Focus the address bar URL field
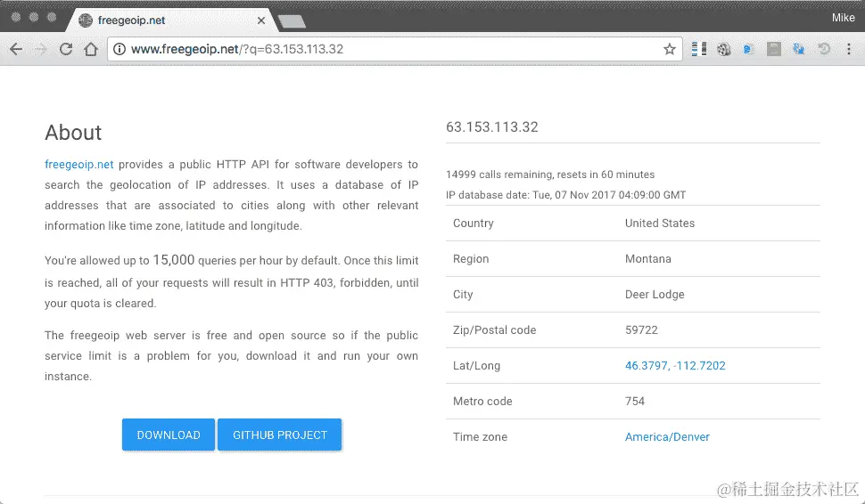Screen dimensions: 865x504 (x=394, y=49)
